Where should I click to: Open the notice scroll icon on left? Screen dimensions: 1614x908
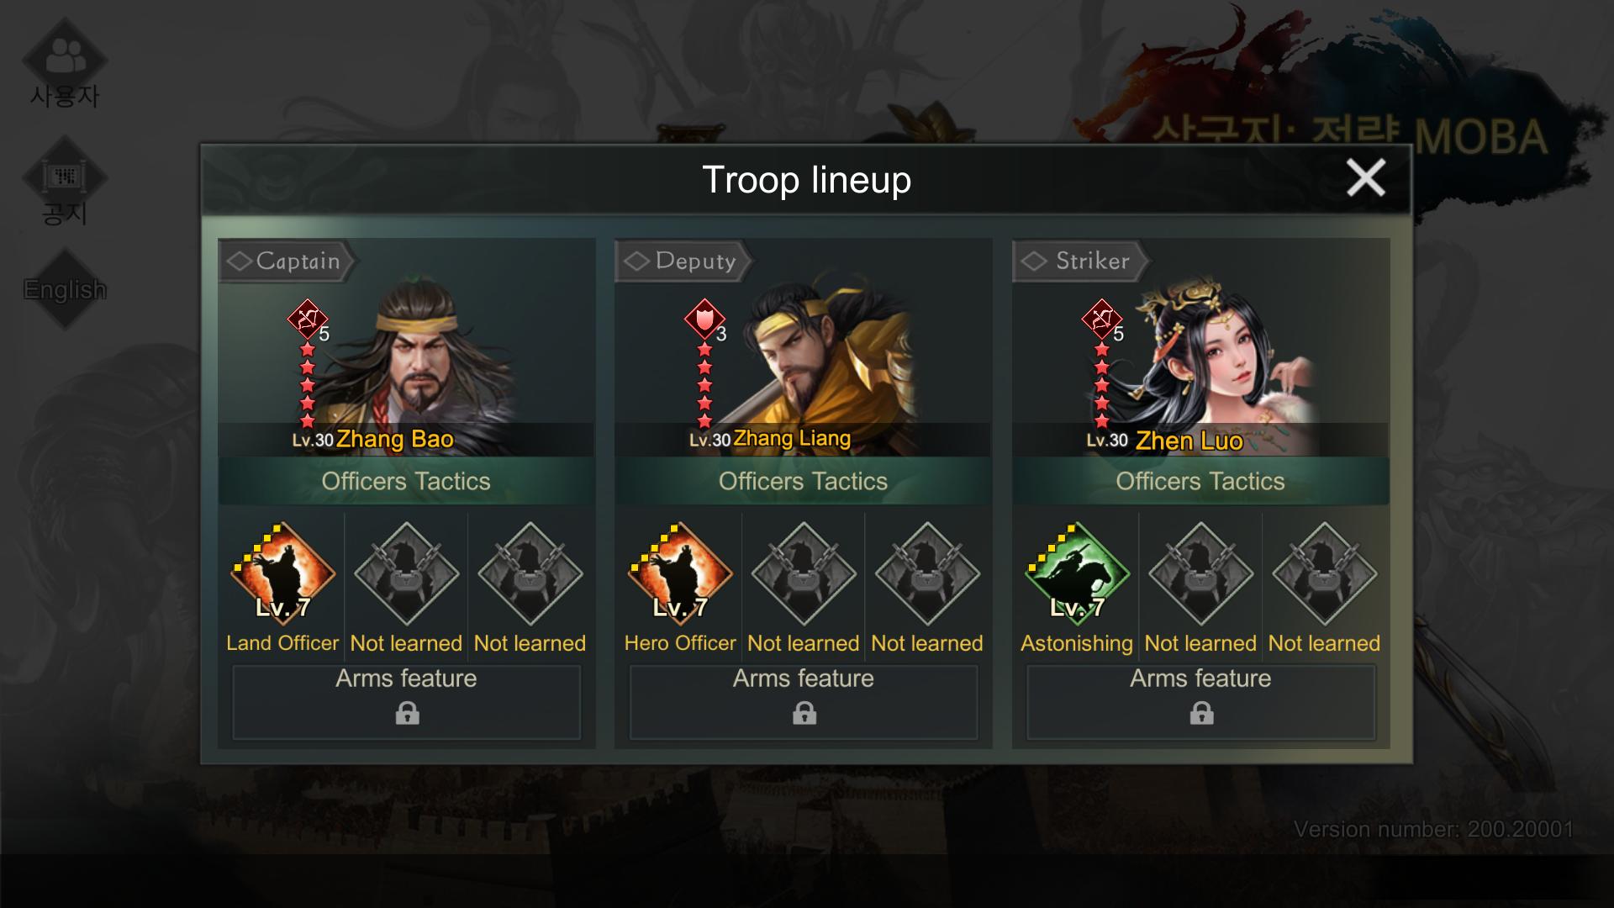pyautogui.click(x=65, y=178)
